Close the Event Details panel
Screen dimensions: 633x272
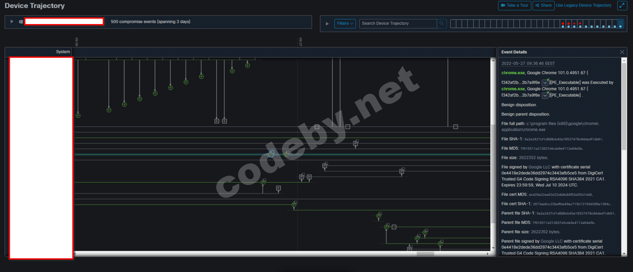(x=622, y=52)
